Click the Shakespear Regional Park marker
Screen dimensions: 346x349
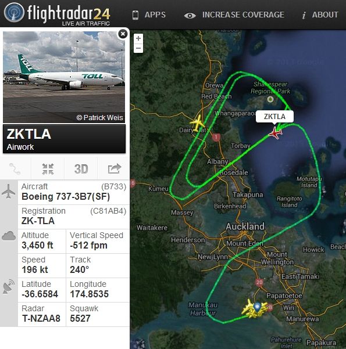tap(270, 99)
